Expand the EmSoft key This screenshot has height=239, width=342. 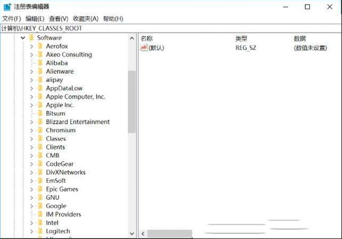[32, 181]
